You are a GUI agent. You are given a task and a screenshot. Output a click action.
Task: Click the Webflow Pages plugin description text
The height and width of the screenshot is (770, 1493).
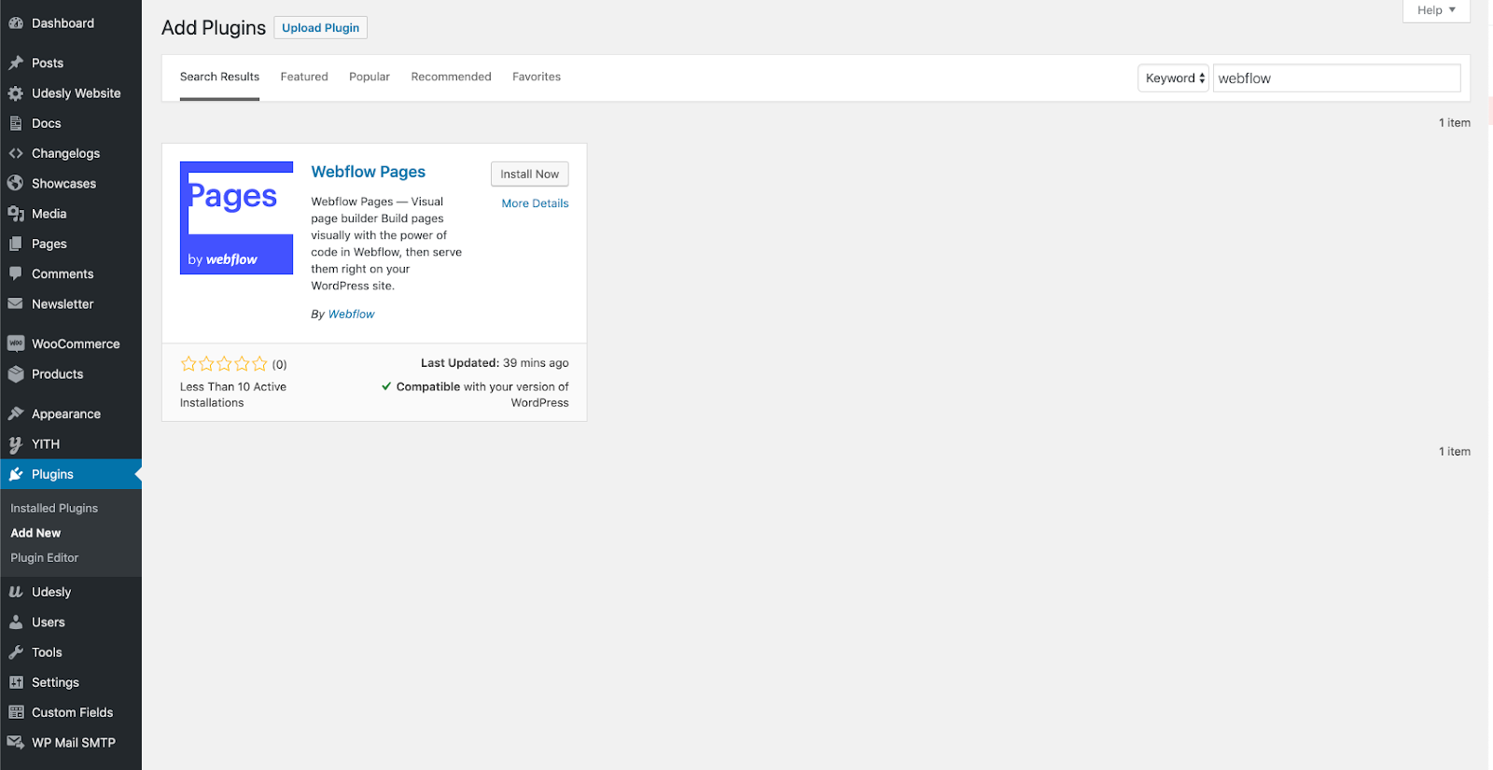tap(386, 244)
